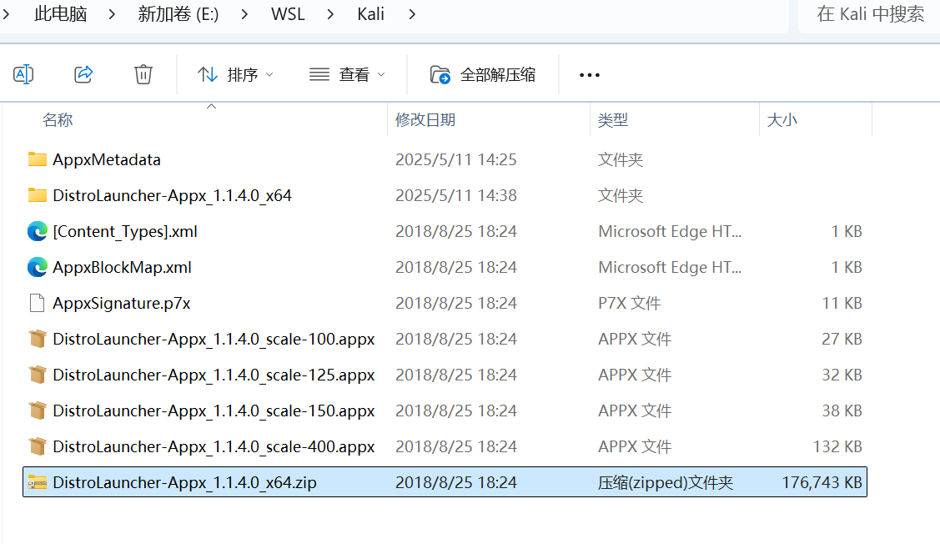Click the P7X 文件 type cell
Screen dimensions: 940x544
point(629,303)
